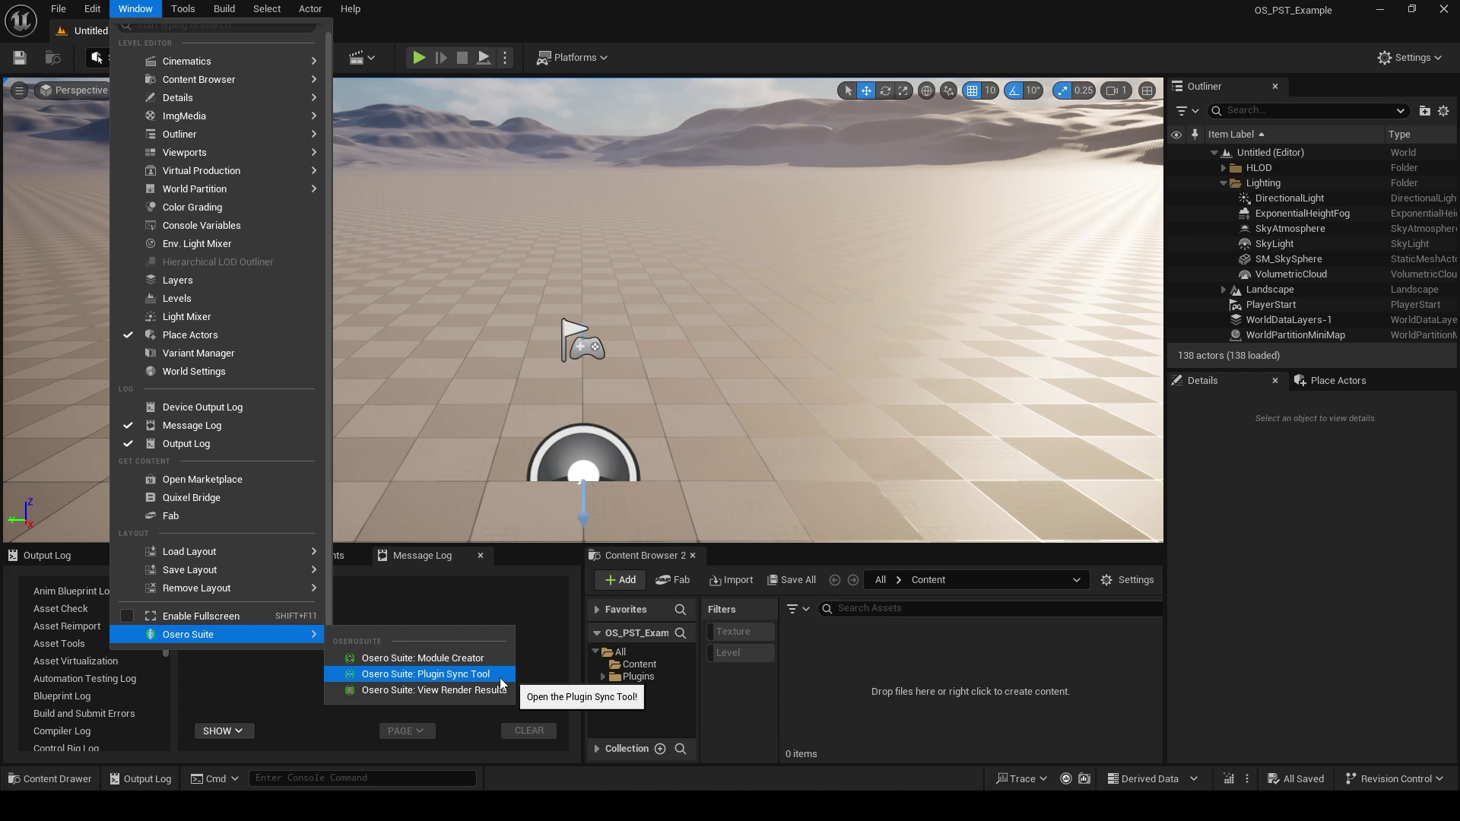This screenshot has height=821, width=1460.
Task: Click the Add button in Content Browser
Action: [x=620, y=580]
